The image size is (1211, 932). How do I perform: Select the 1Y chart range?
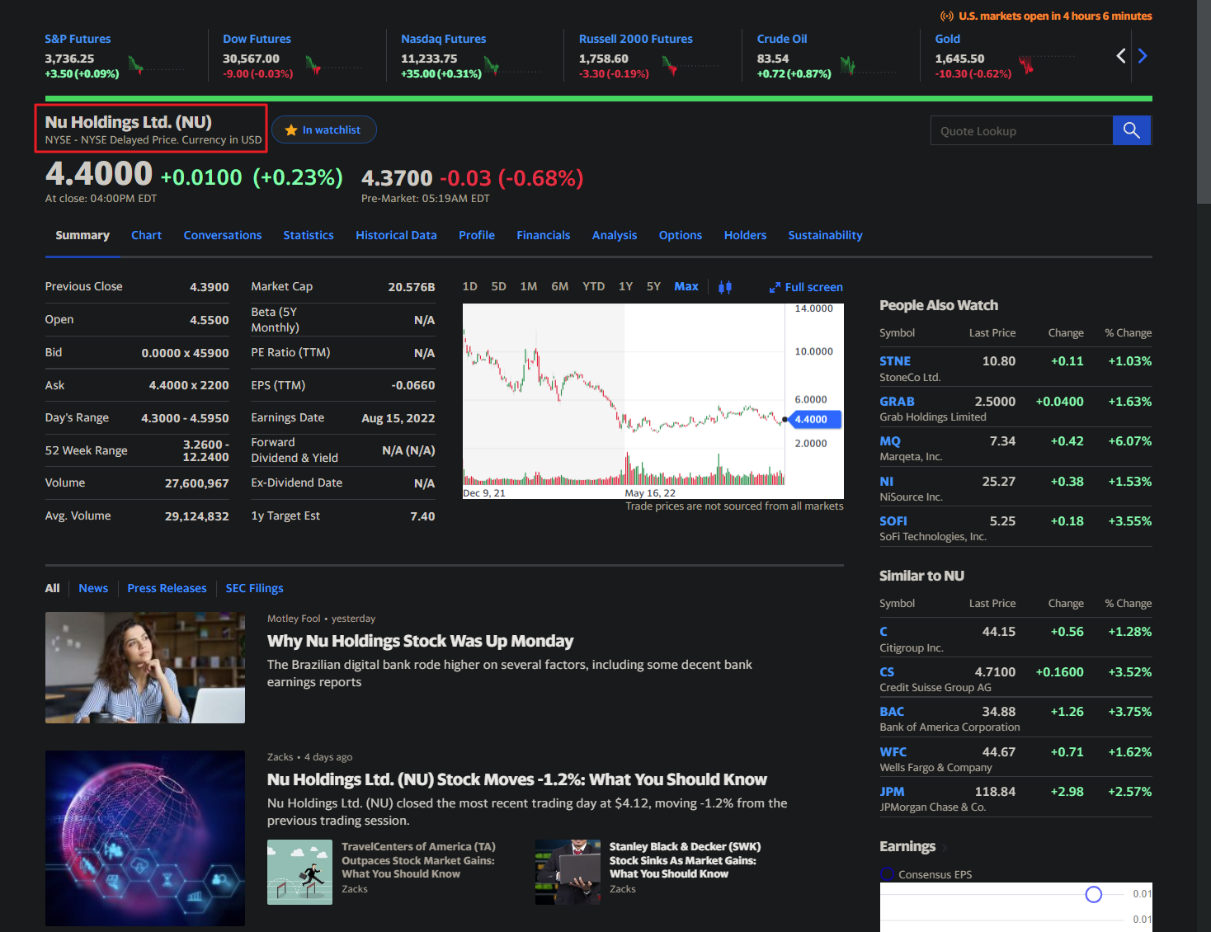(x=625, y=286)
